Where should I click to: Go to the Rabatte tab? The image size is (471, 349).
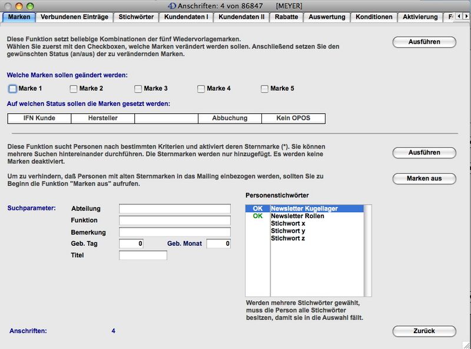point(287,17)
